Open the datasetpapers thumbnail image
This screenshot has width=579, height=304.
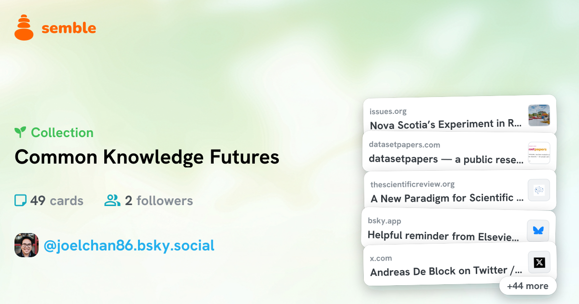(x=539, y=153)
